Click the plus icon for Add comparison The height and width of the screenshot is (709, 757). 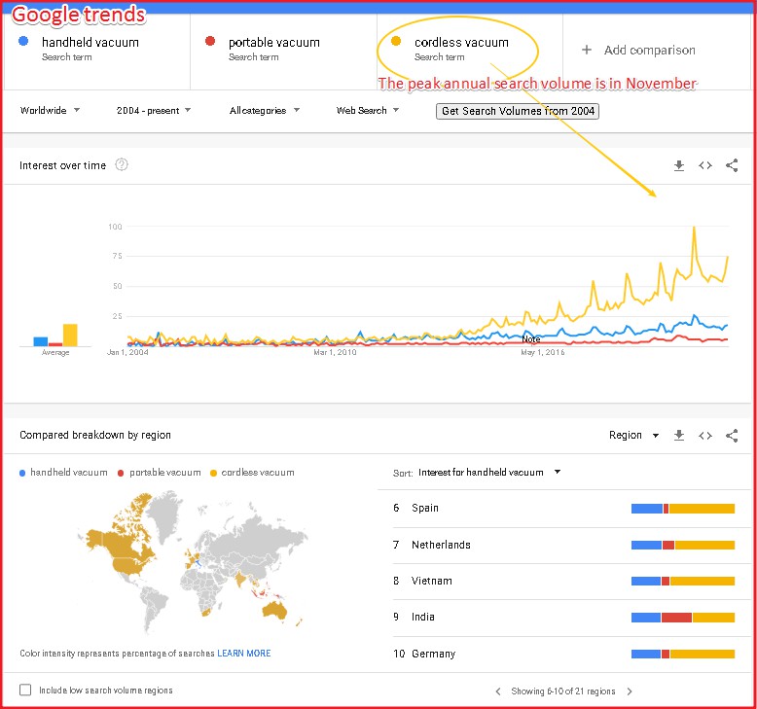click(x=586, y=50)
